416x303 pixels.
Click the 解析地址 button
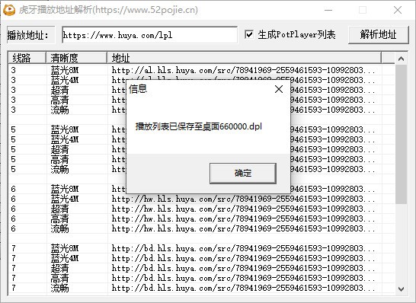tap(378, 35)
